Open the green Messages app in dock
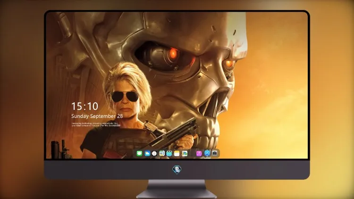This screenshot has height=199, width=354. [139, 153]
